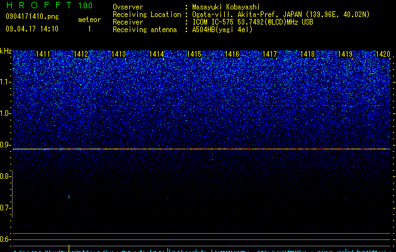
Task: Click the 0.6 kHz axis label
Action: pos(5,239)
